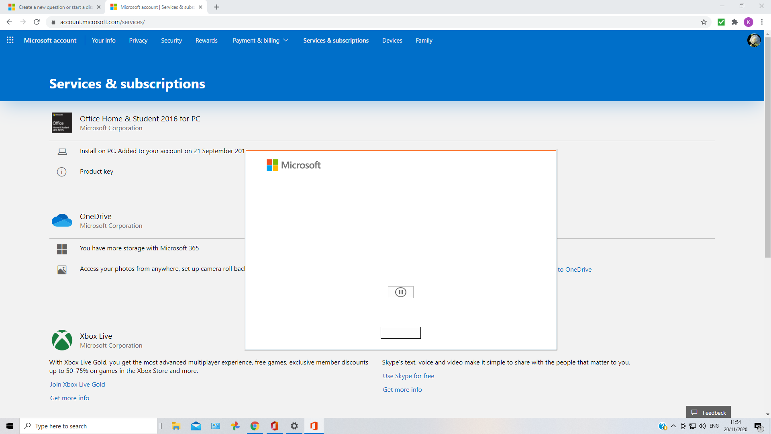Open the Privacy menu item
This screenshot has height=434, width=771.
[x=138, y=40]
